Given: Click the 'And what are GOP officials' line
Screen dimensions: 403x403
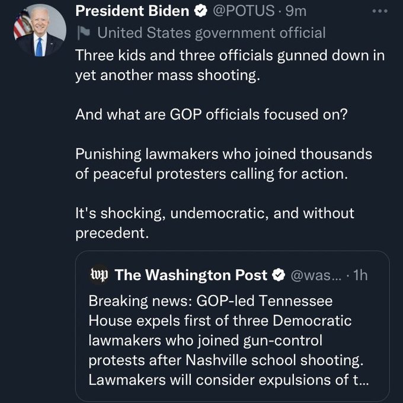Looking at the screenshot, I should point(211,114).
